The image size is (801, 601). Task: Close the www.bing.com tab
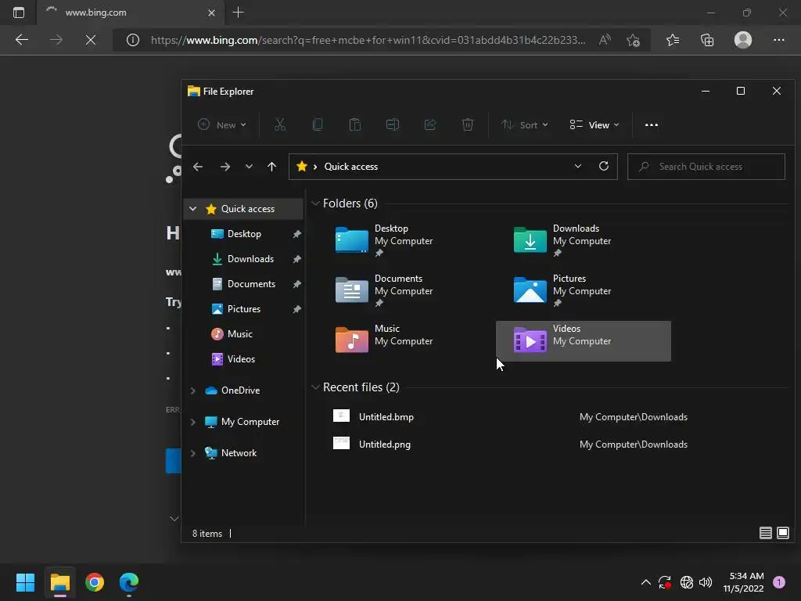[x=211, y=13]
